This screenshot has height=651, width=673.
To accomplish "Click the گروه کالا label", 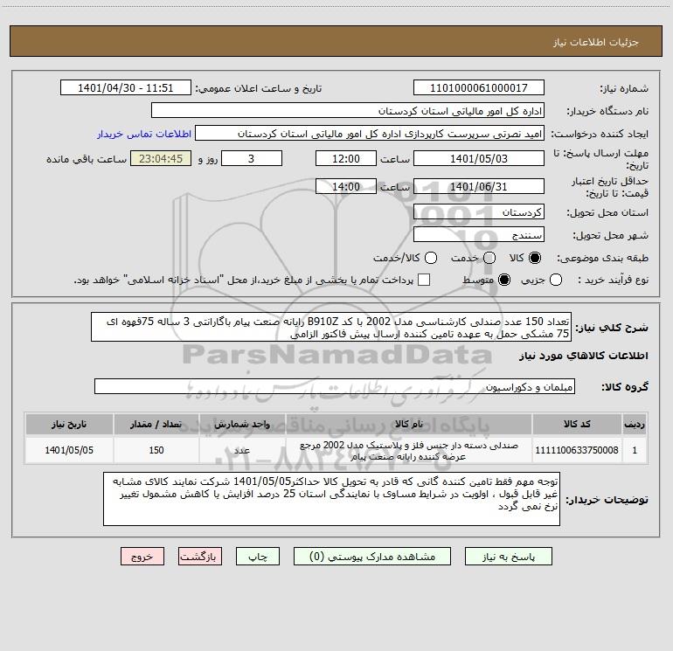I will pyautogui.click(x=625, y=387).
